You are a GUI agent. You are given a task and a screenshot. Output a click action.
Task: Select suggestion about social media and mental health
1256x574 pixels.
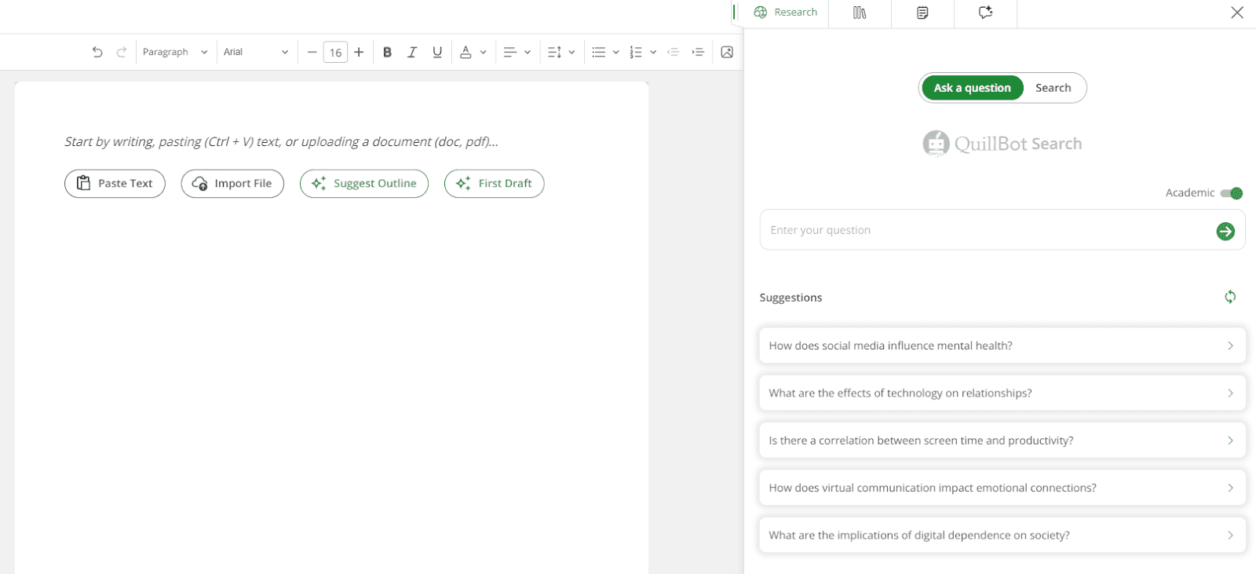pyautogui.click(x=1002, y=345)
